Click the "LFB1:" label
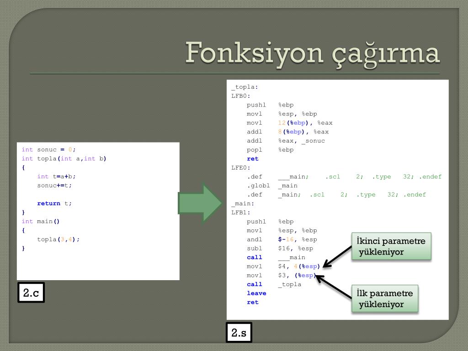Image resolution: width=468 pixels, height=351 pixels. click(241, 212)
